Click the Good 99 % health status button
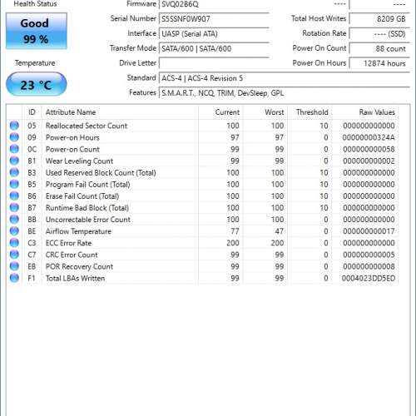The height and width of the screenshot is (416, 416). (x=37, y=31)
